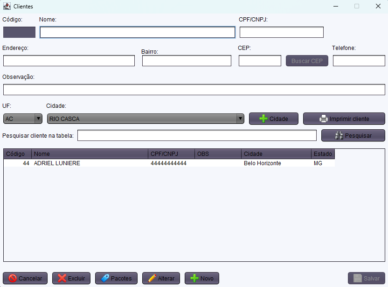Click the blue tag icon on Pacotes
The width and height of the screenshot is (388, 287).
105,278
